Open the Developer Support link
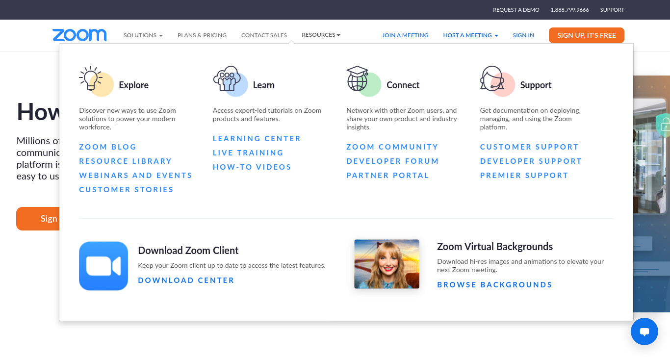 531,161
